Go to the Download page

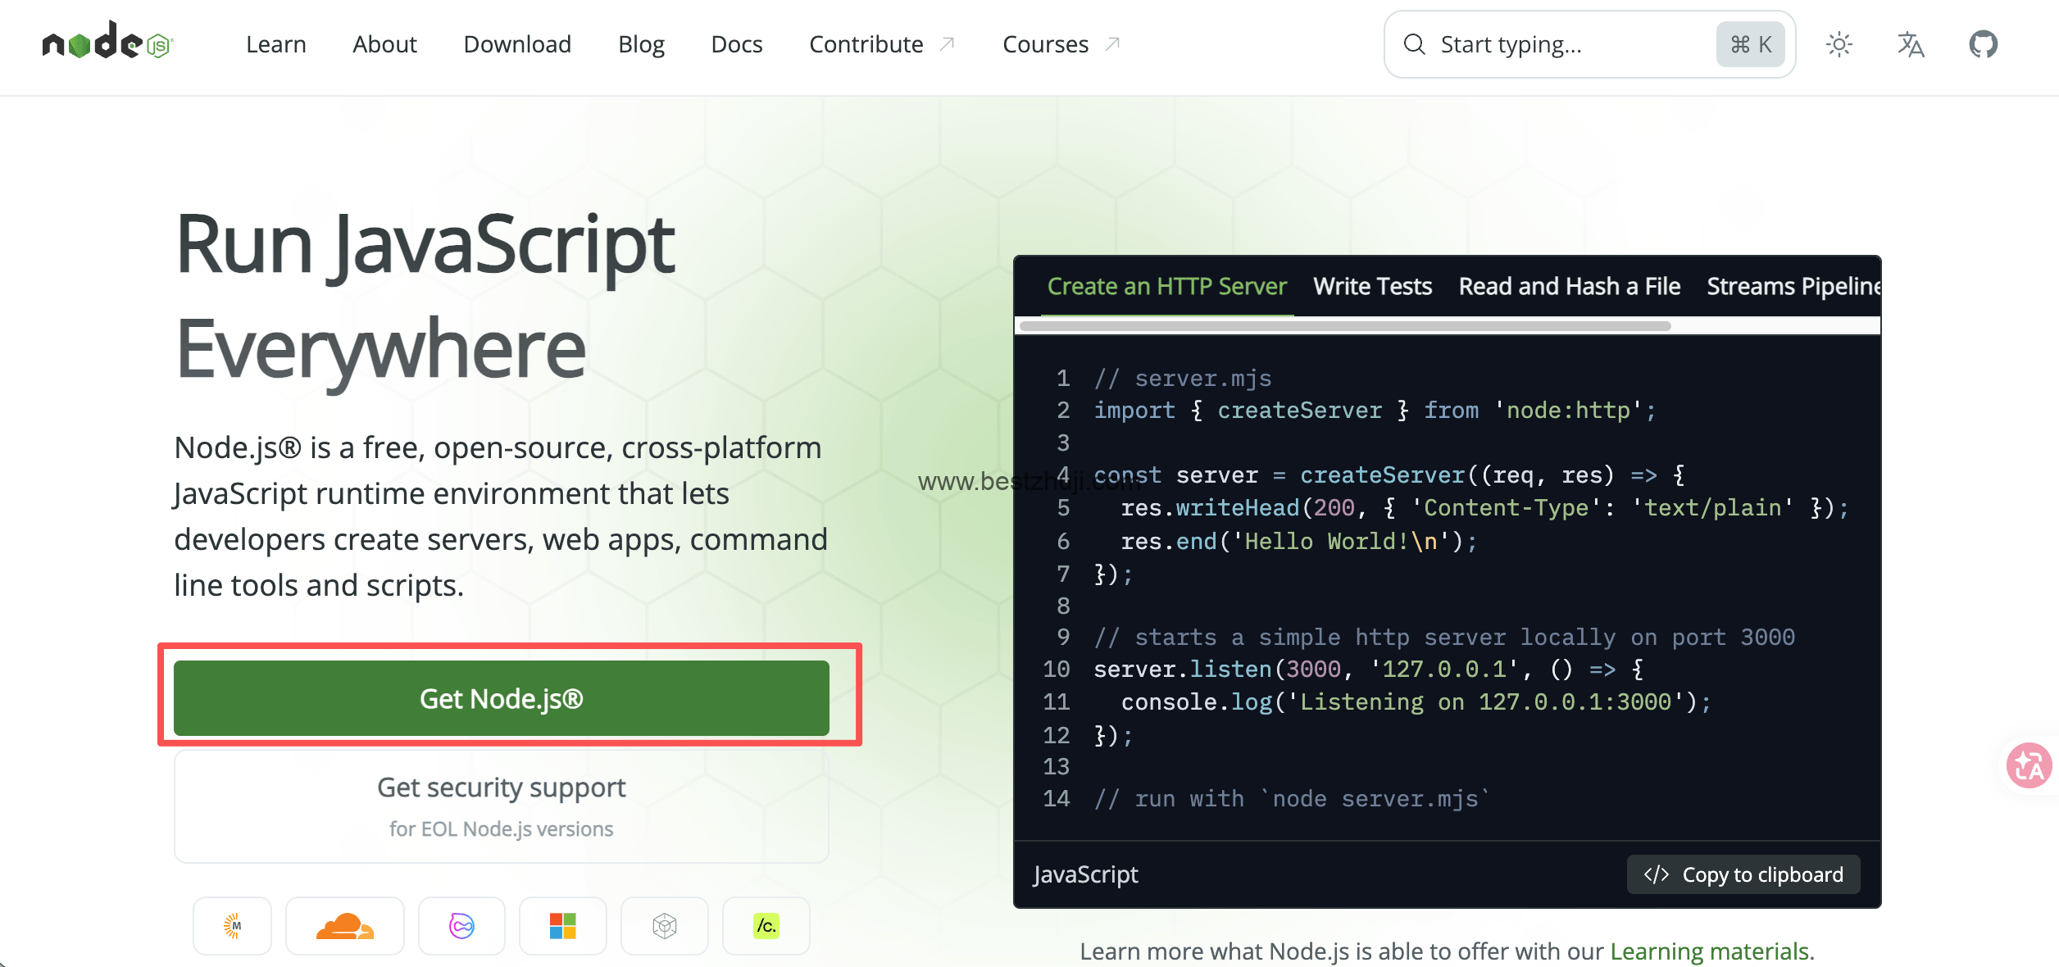517,44
